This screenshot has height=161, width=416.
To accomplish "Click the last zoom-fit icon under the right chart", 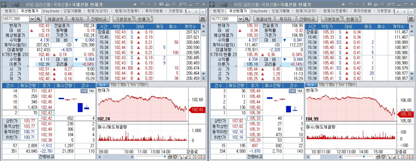I will 411,157.
